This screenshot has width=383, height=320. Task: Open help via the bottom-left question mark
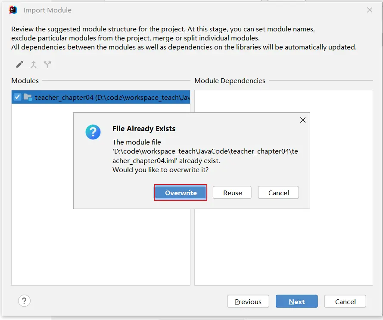click(x=24, y=301)
